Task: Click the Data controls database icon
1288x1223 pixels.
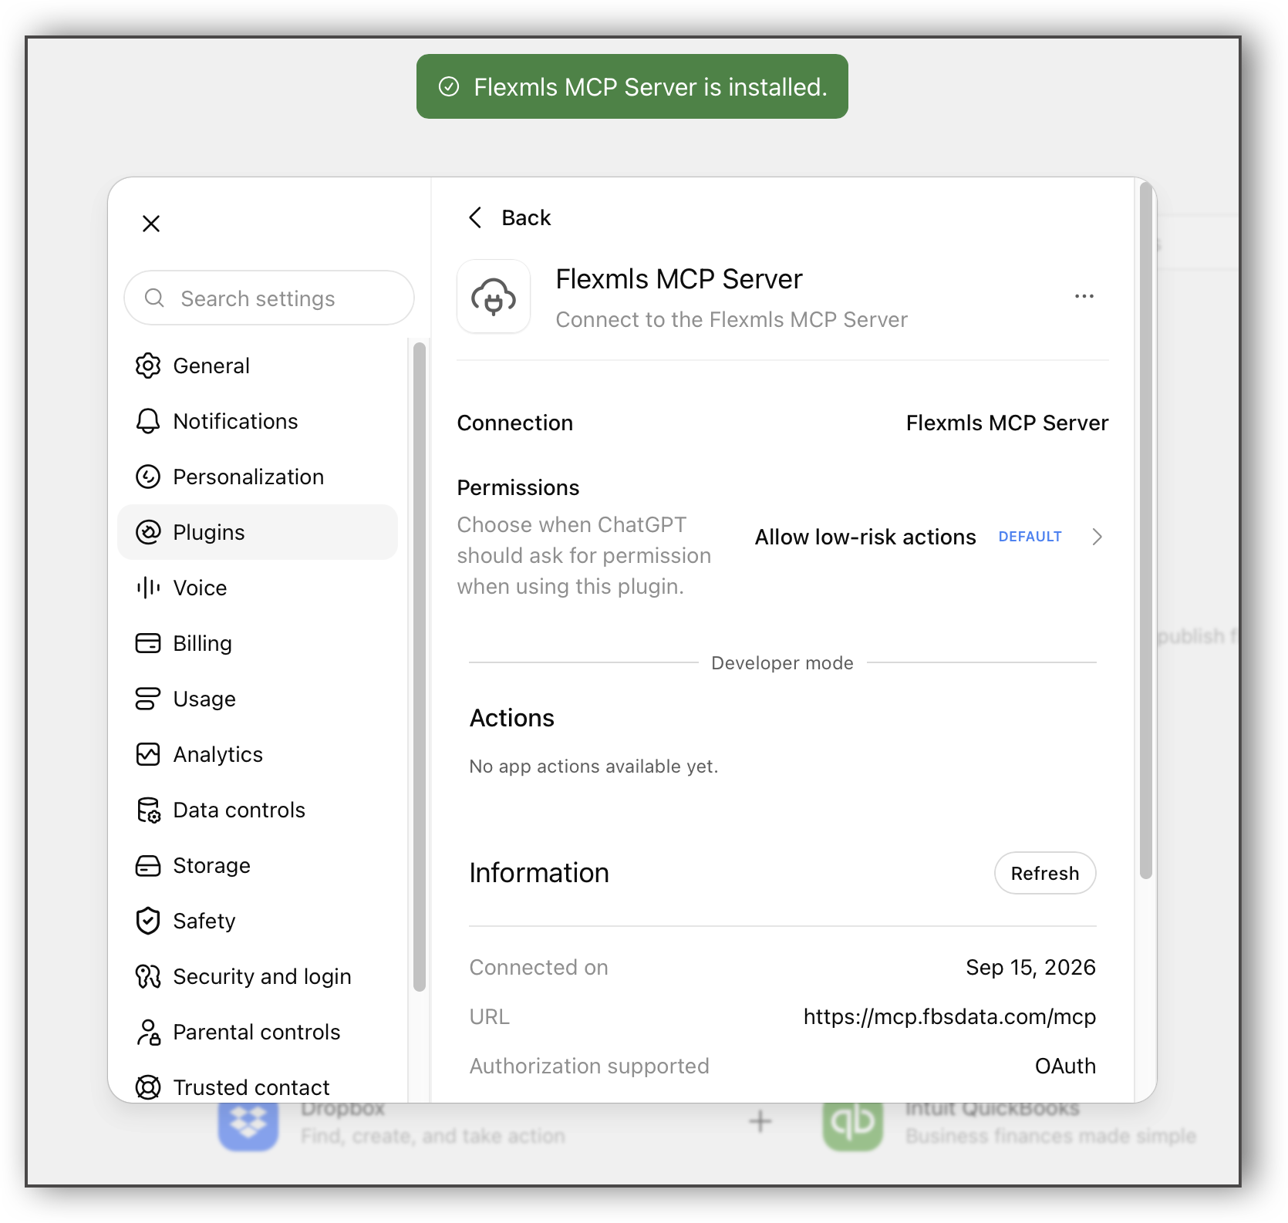Action: tap(148, 810)
